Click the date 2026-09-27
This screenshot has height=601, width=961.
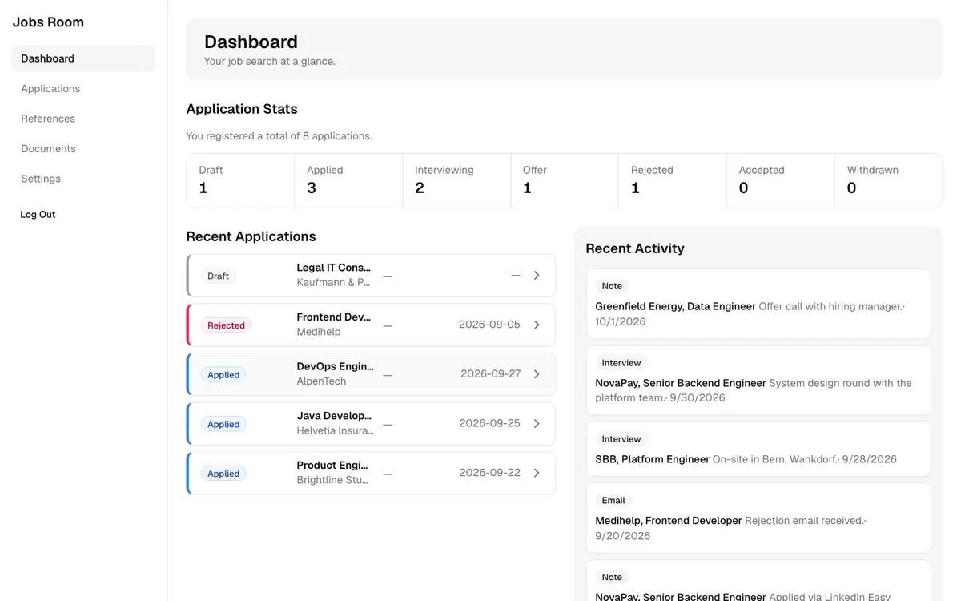[x=491, y=374]
